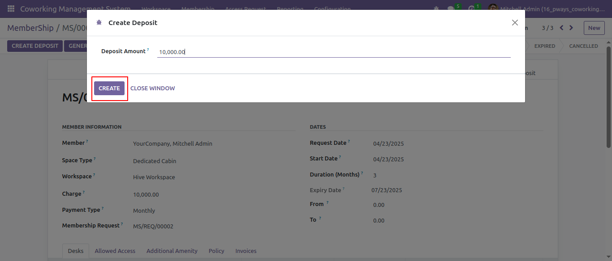Switch to Allowed Access tab
Image resolution: width=612 pixels, height=261 pixels.
(115, 251)
